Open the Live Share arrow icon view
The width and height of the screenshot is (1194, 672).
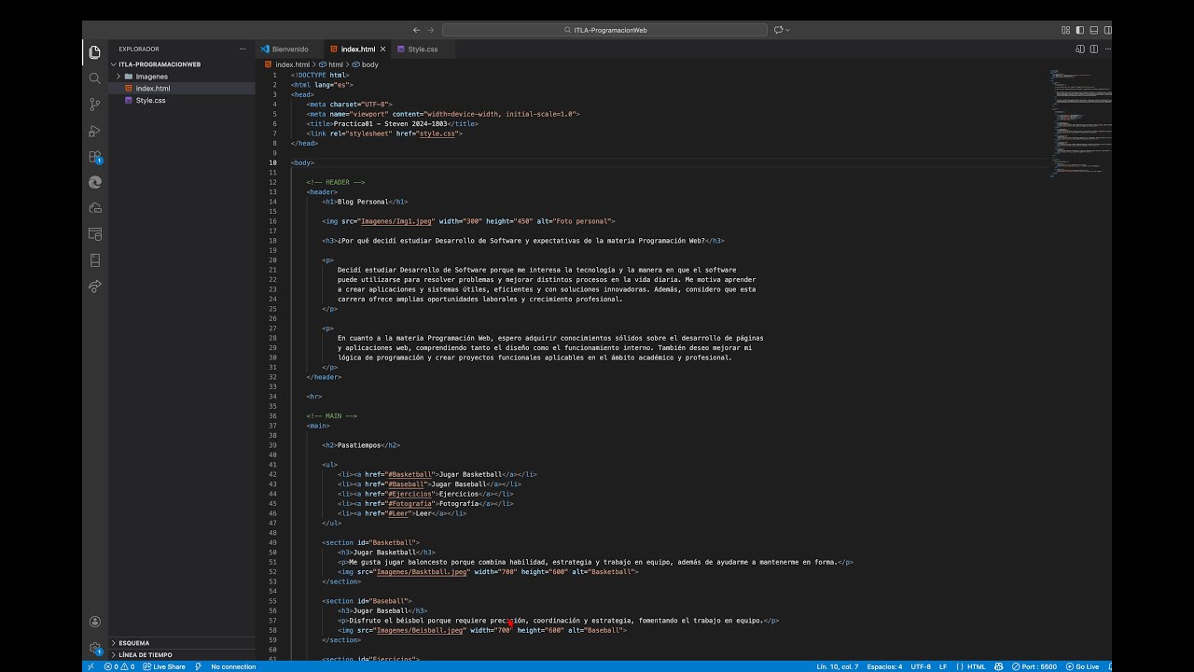(94, 287)
